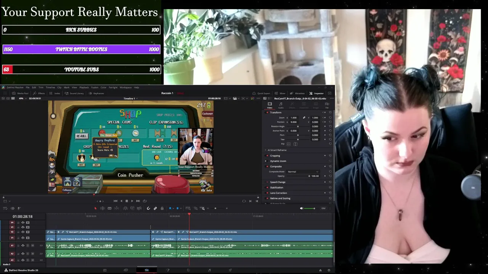The width and height of the screenshot is (488, 274).
Task: Open the Color page tab
Action: pos(188,270)
